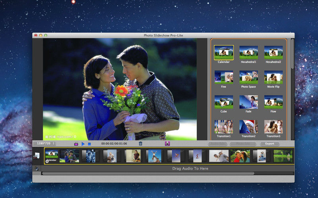Apply the Cube transition effect
This screenshot has height=198, width=318.
tap(224, 102)
